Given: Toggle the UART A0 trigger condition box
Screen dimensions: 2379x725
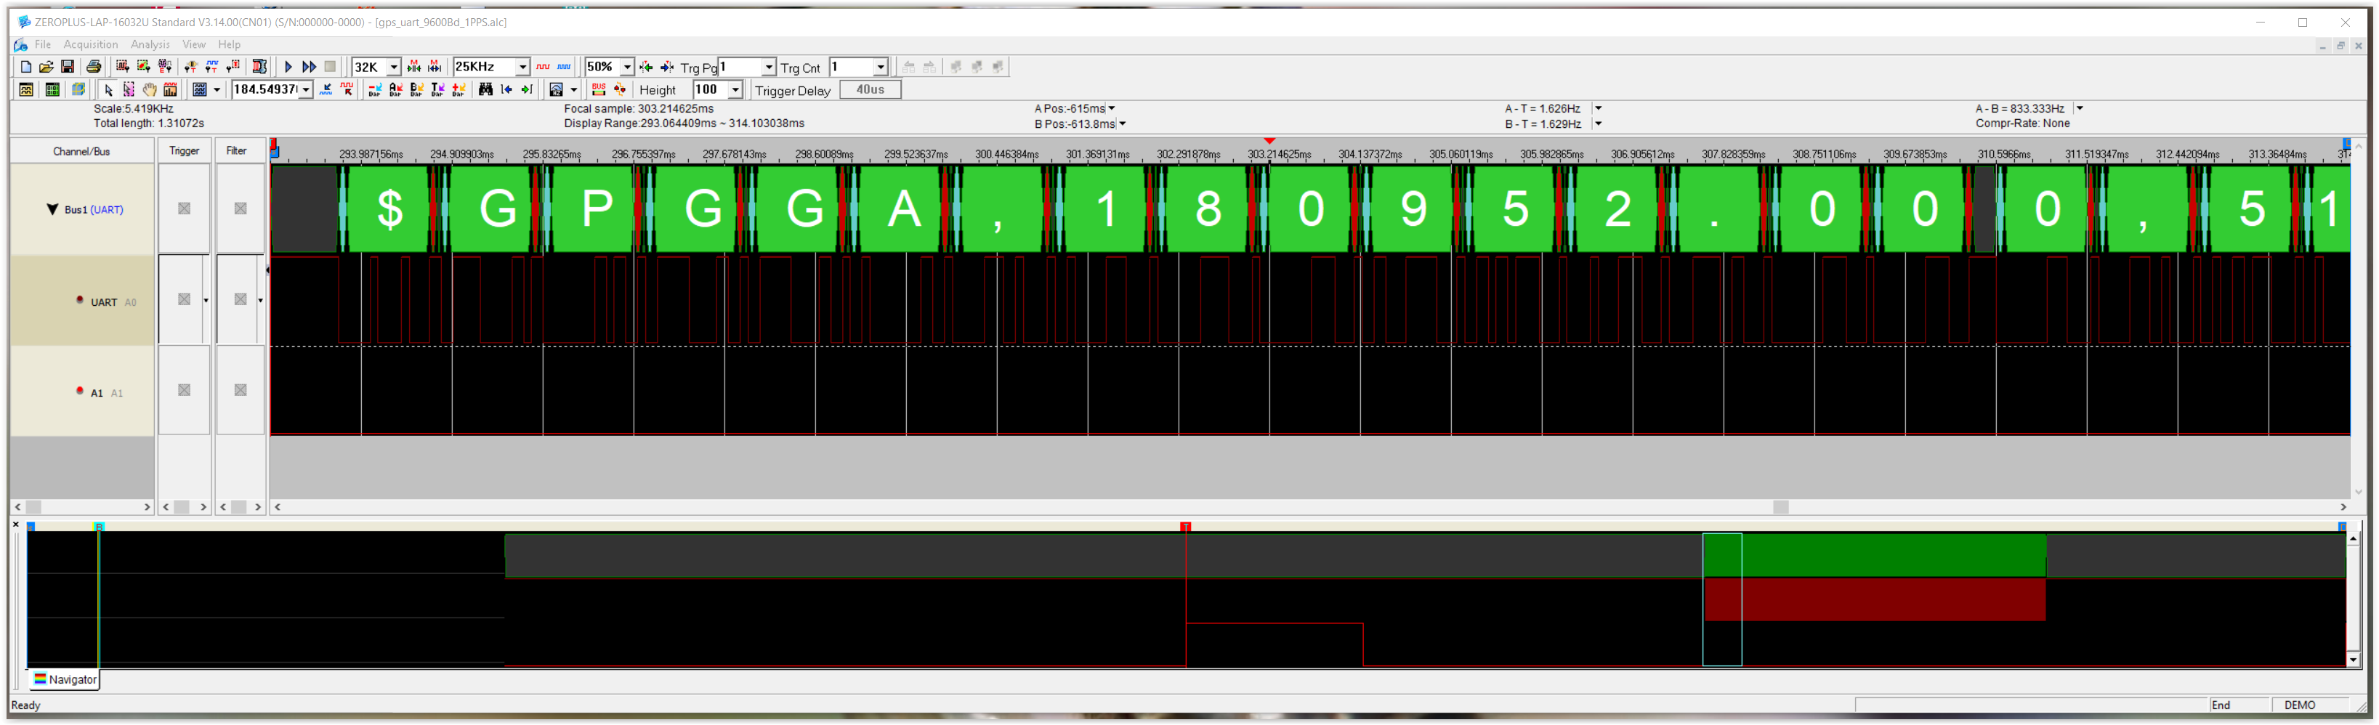Looking at the screenshot, I should (x=185, y=299).
